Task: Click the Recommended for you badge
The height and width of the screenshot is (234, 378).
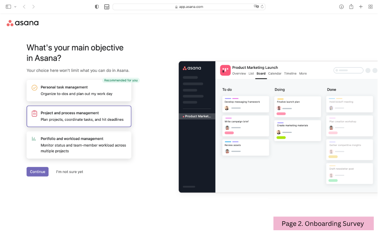Action: [121, 80]
